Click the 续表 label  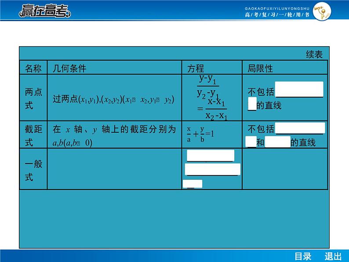314,55
